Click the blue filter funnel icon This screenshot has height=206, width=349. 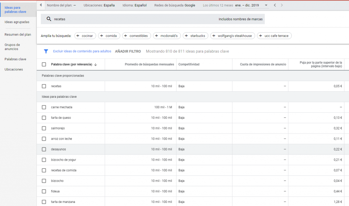[46, 51]
